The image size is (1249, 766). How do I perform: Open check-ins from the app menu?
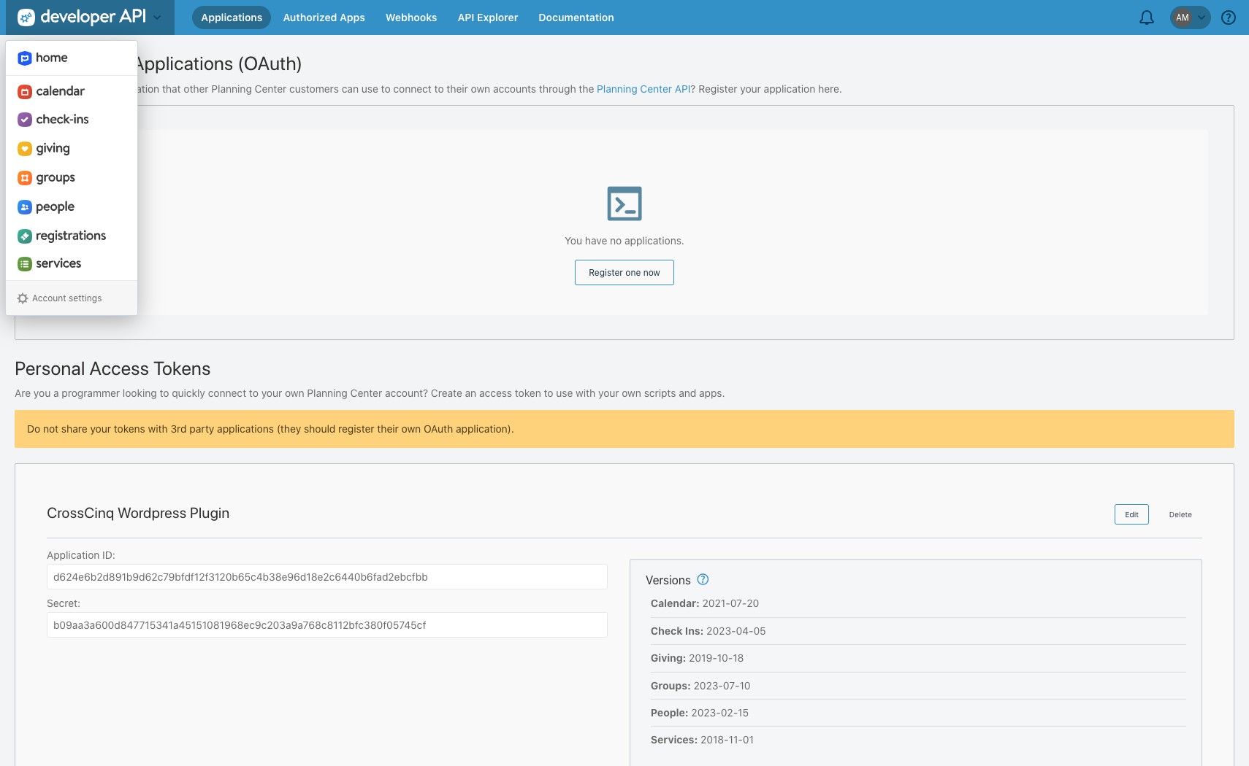72,120
